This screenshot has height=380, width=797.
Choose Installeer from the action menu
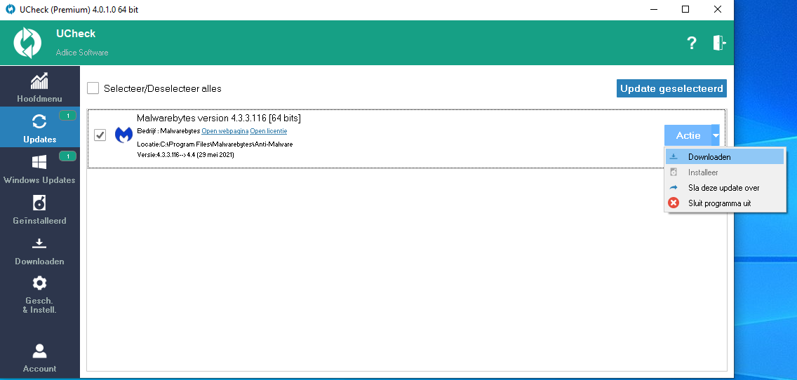pos(725,172)
